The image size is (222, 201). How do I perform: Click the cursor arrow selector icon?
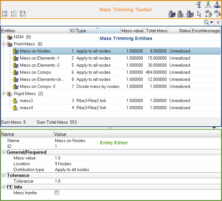coord(199,14)
